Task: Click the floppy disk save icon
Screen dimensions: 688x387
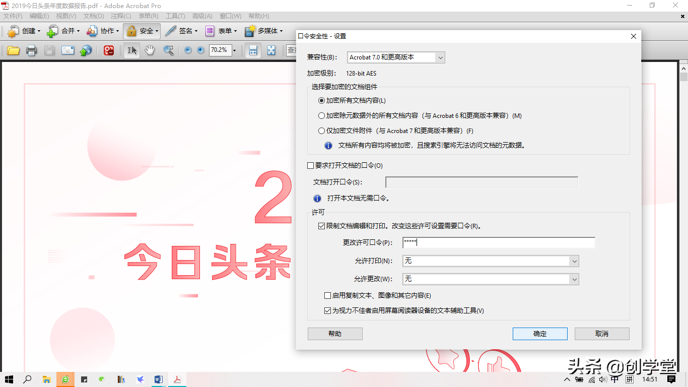Action: [x=49, y=50]
